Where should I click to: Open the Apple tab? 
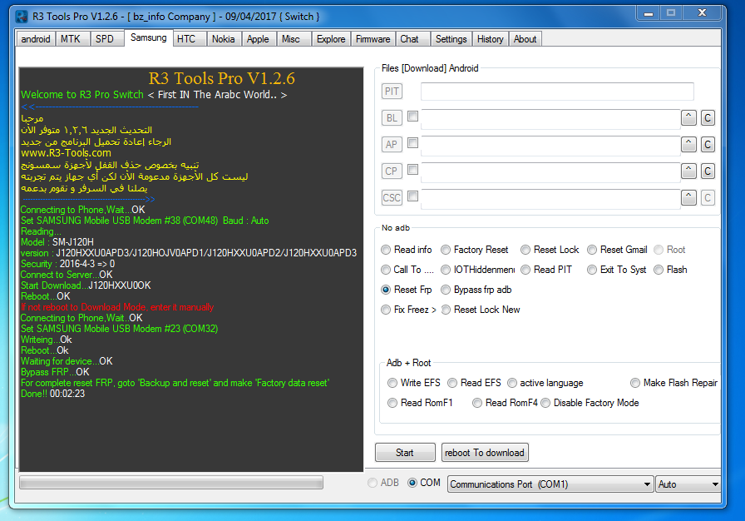259,39
